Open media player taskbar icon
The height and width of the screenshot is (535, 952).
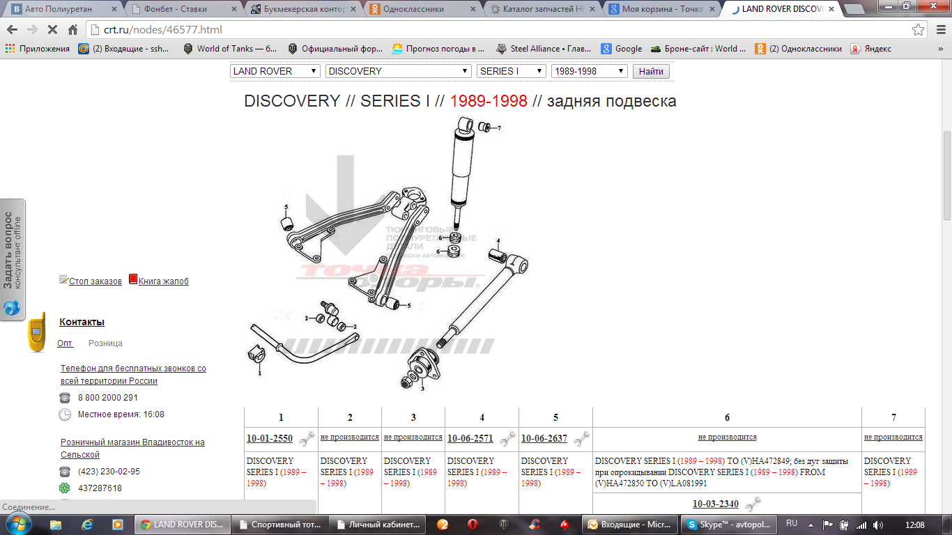[118, 524]
